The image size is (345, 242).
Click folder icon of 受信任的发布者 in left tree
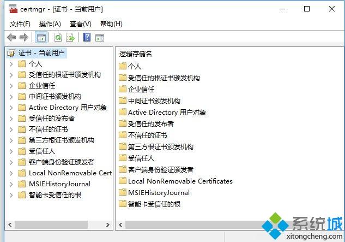[22, 118]
